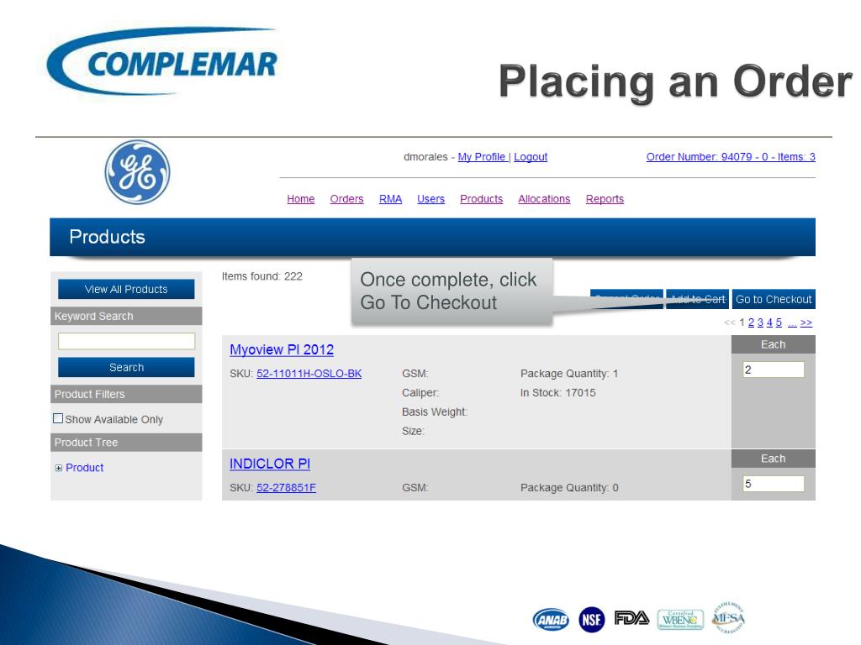Select Product in the Product Tree
The width and height of the screenshot is (861, 645).
click(85, 467)
